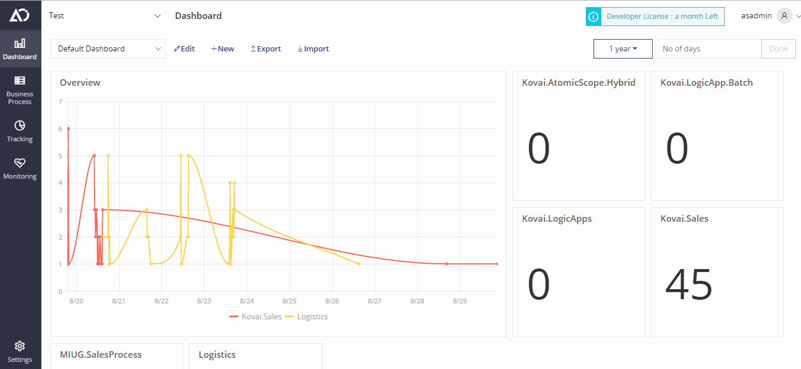Select the Logistics widget title

(x=217, y=355)
